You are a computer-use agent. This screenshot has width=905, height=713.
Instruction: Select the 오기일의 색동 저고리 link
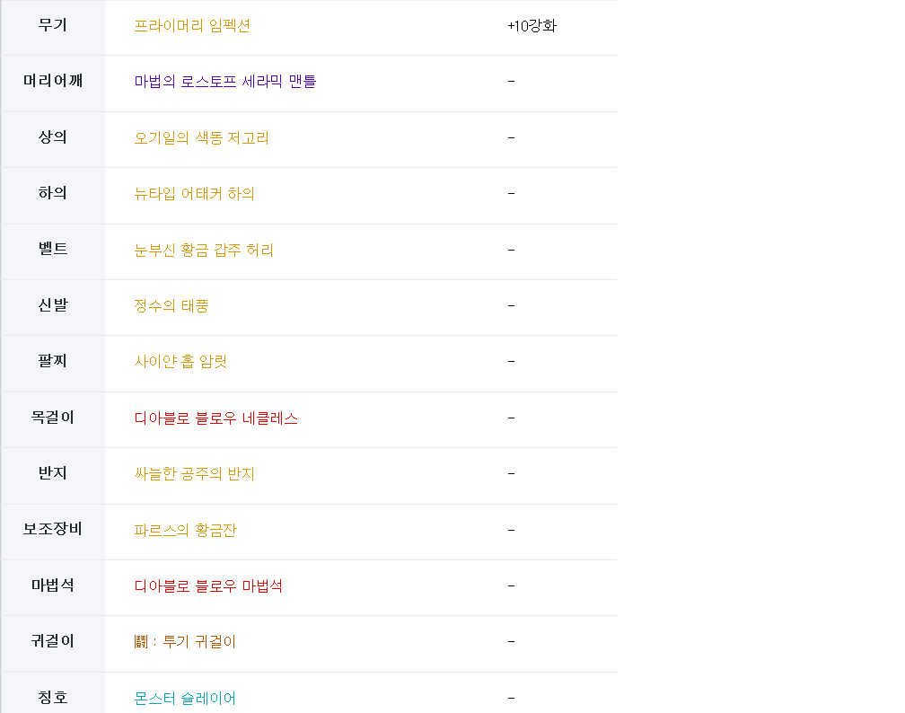click(202, 138)
